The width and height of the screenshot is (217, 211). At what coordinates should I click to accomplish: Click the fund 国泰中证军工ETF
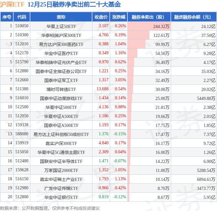pyautogui.click(x=61, y=80)
